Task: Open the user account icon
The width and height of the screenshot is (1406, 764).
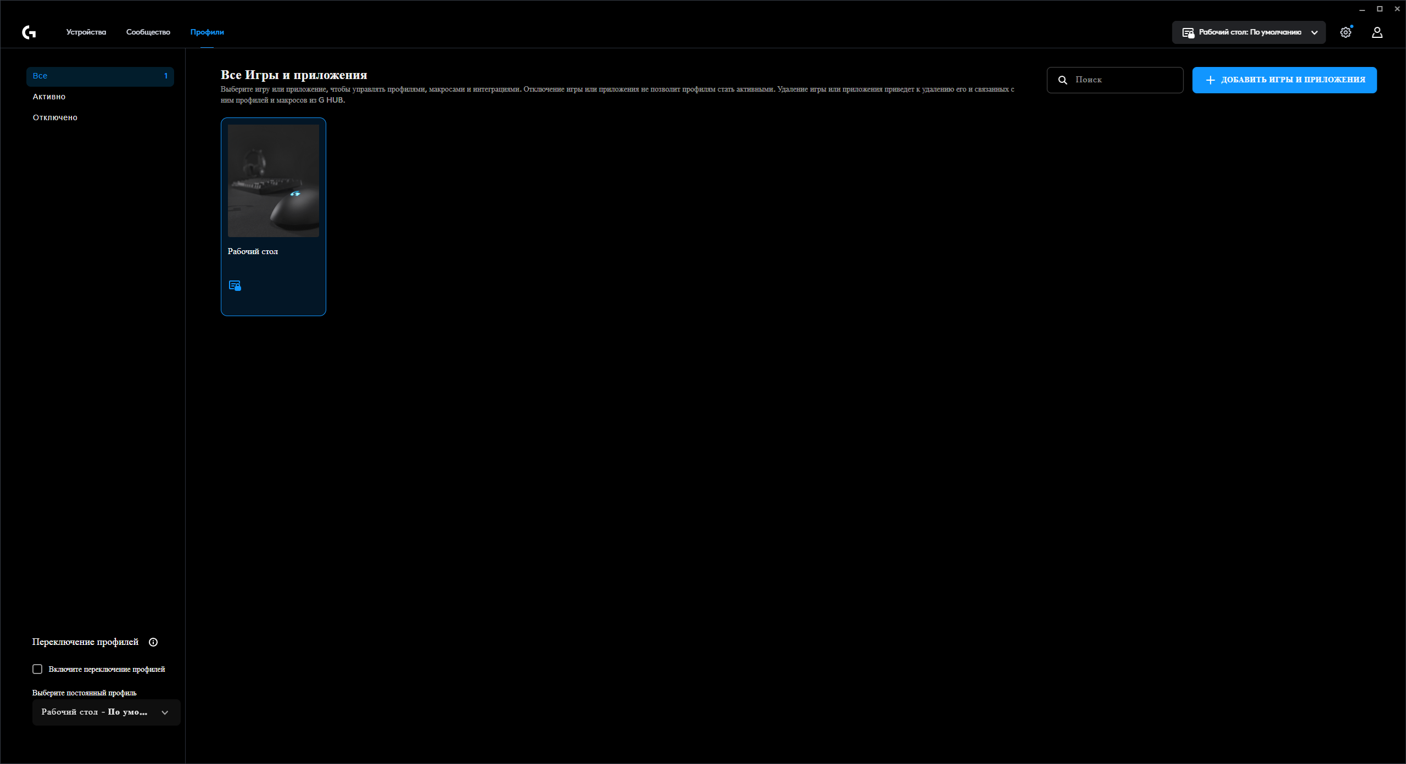Action: [1377, 32]
